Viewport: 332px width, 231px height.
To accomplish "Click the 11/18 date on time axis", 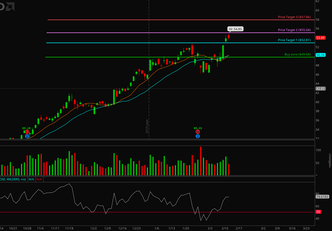I will [x=69, y=229].
